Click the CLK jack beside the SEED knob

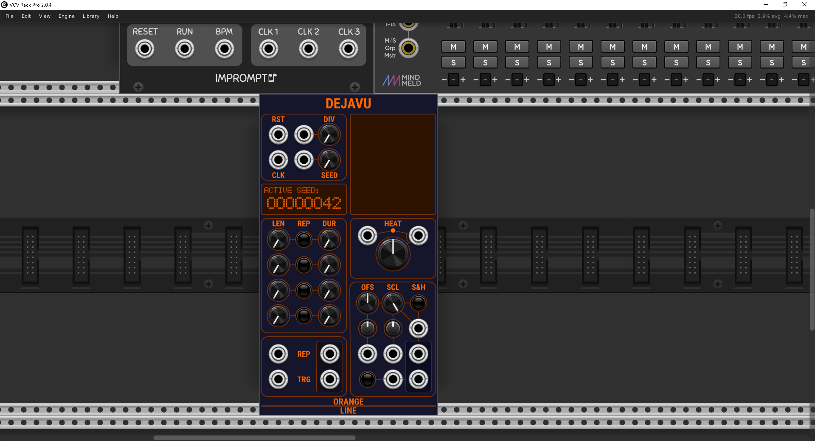[304, 160]
